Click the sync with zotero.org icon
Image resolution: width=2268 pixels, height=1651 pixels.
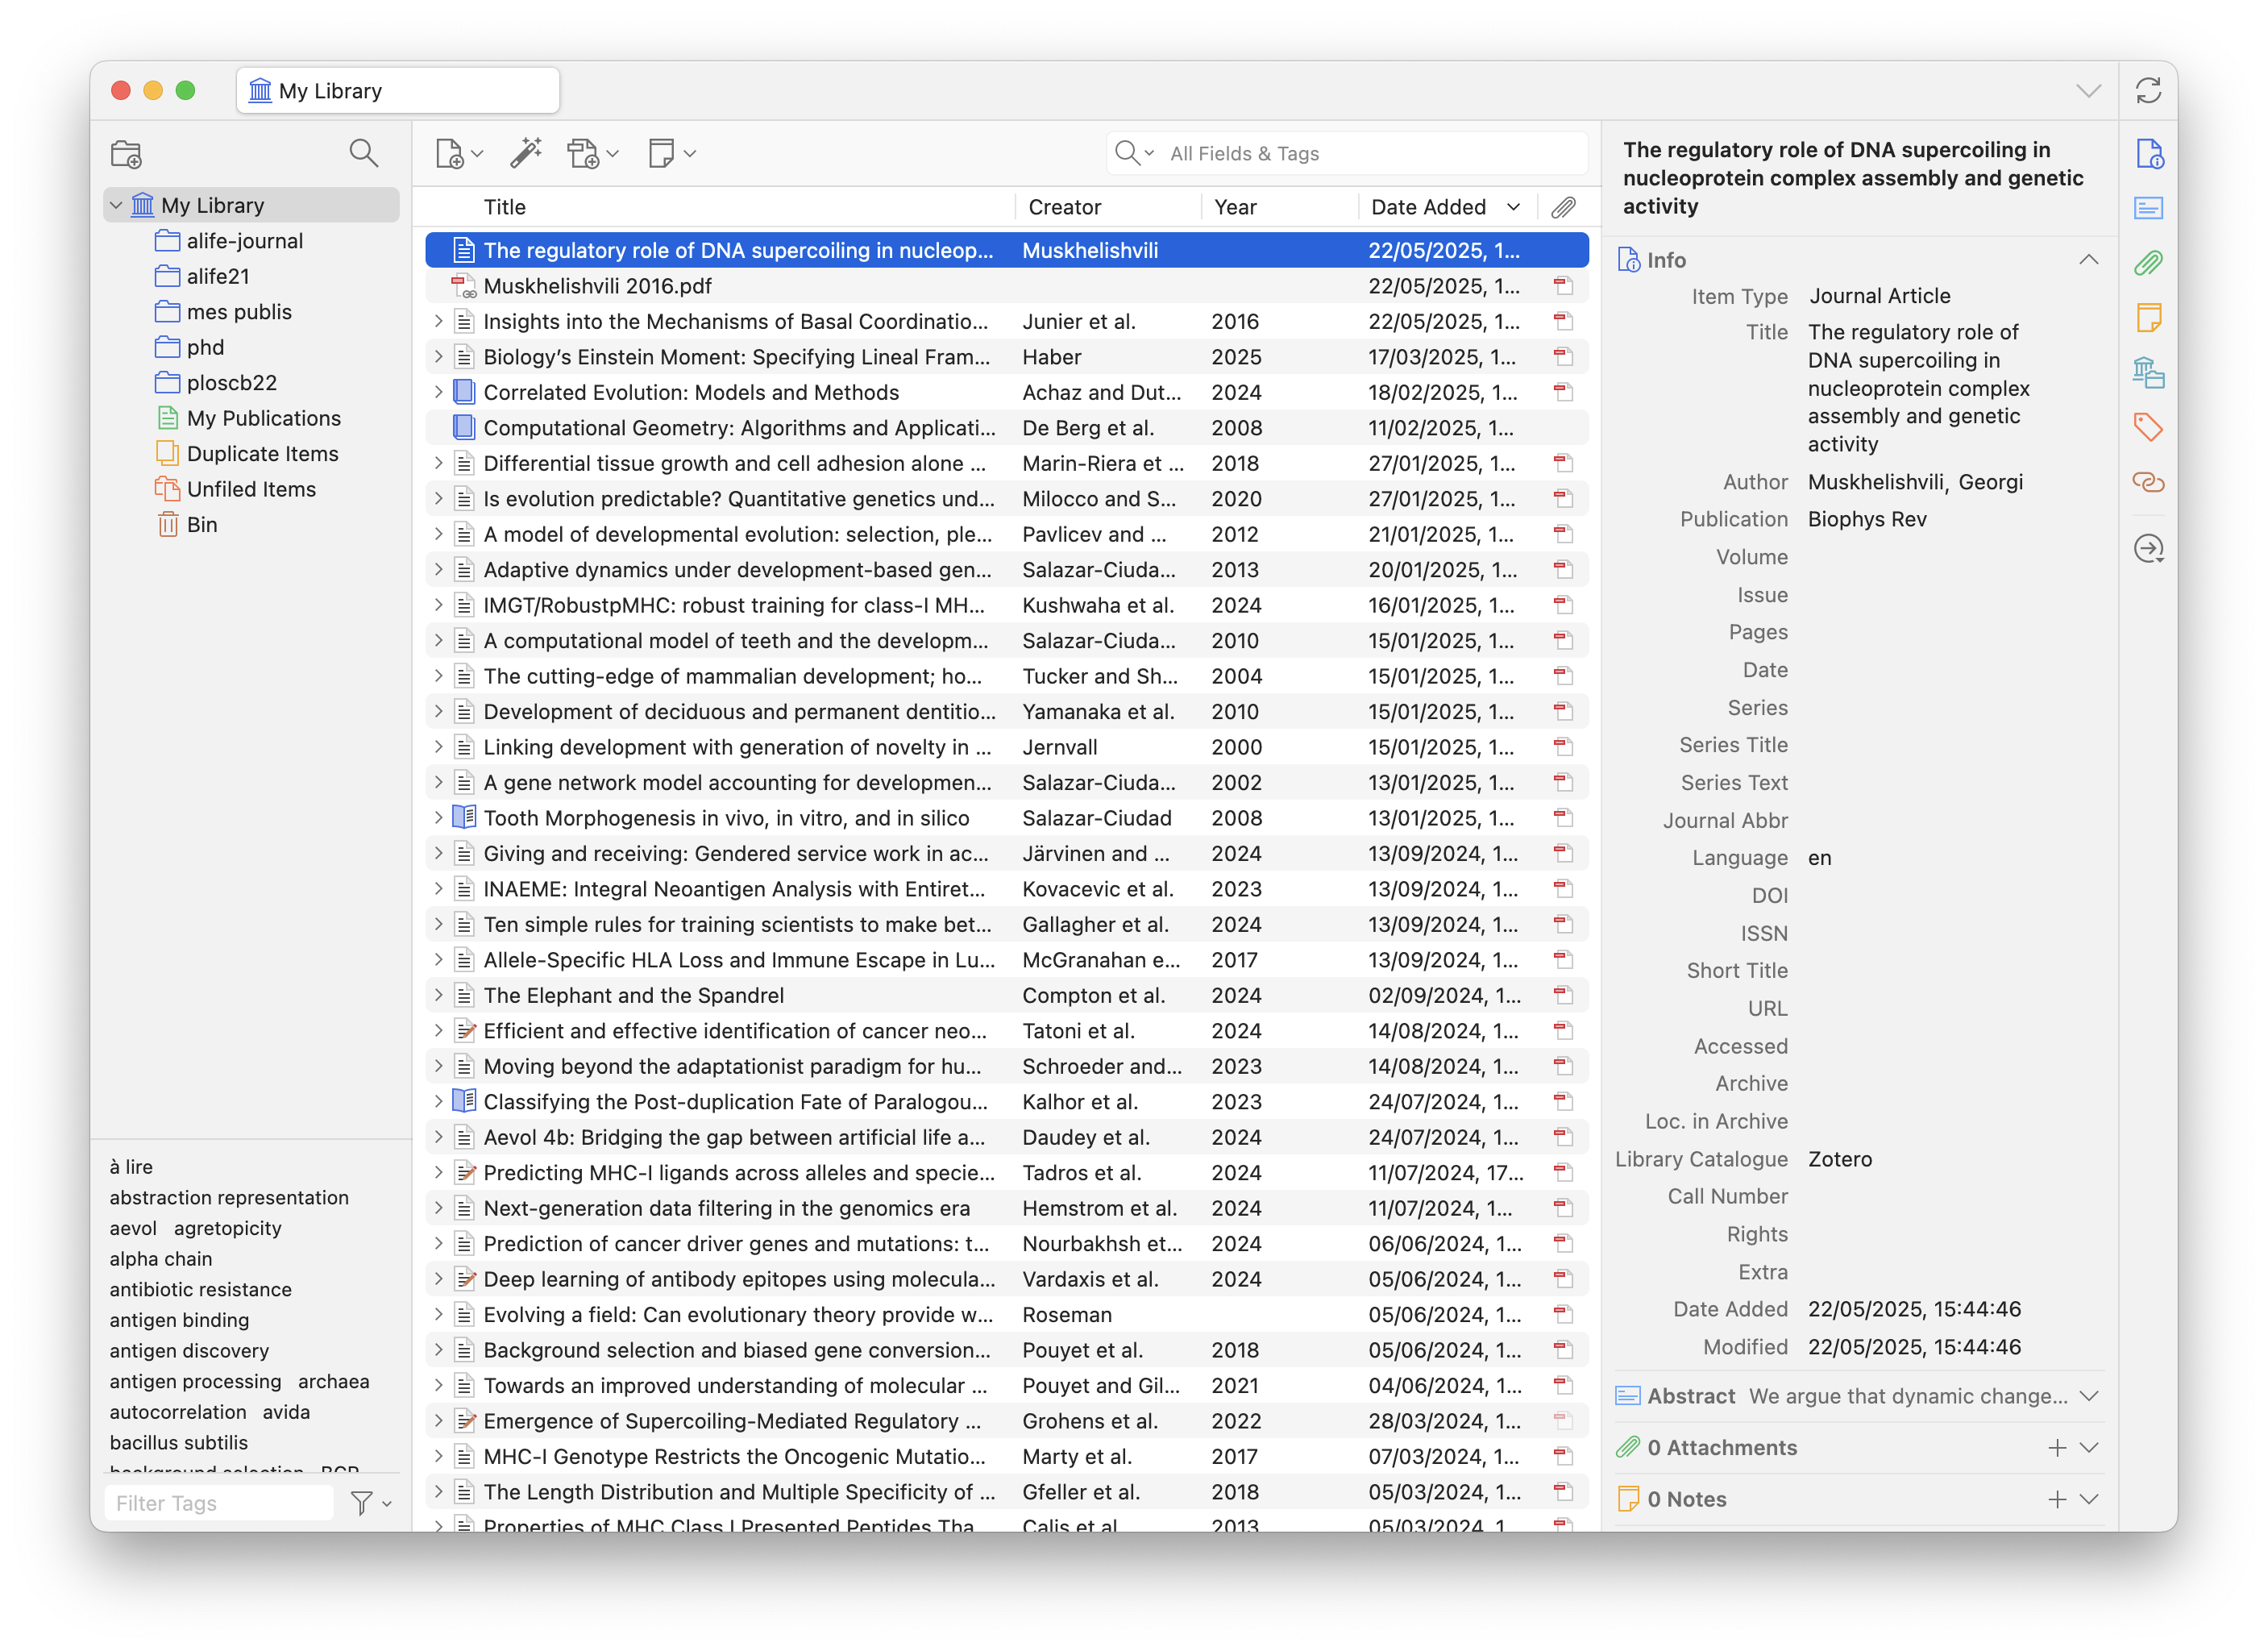click(x=2148, y=91)
